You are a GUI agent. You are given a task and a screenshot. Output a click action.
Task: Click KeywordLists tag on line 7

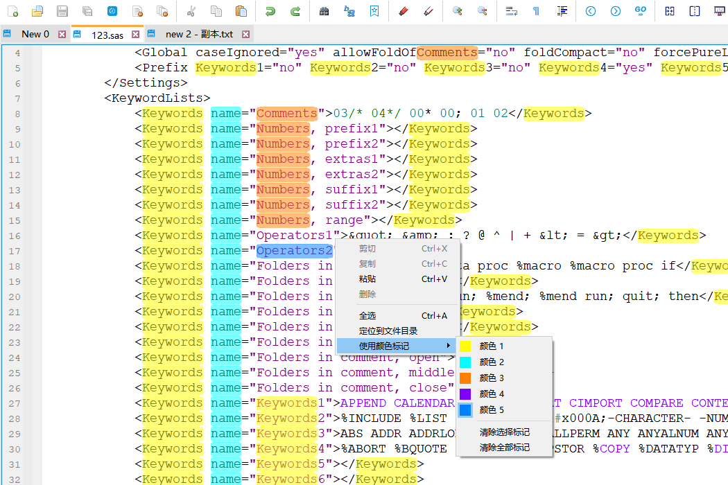[x=157, y=98]
